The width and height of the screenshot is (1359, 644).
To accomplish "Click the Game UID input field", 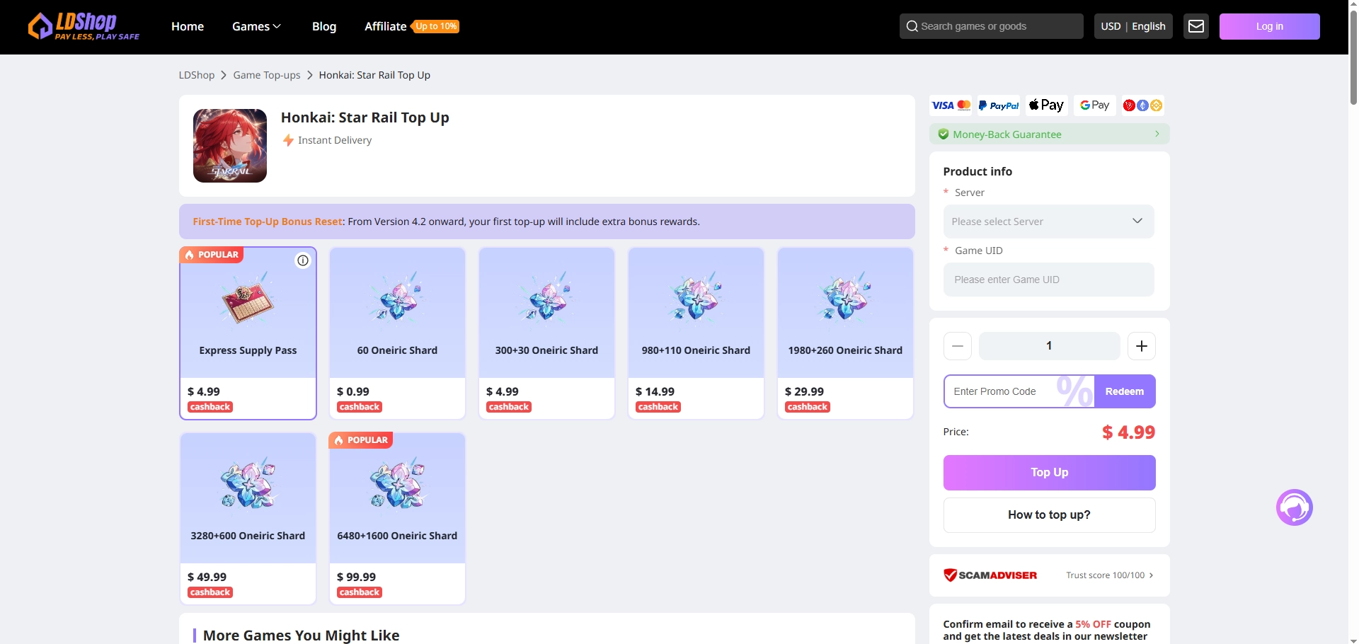I will tap(1049, 280).
